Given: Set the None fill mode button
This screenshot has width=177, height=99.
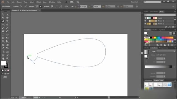Looking at the screenshot, I should (8, 70).
